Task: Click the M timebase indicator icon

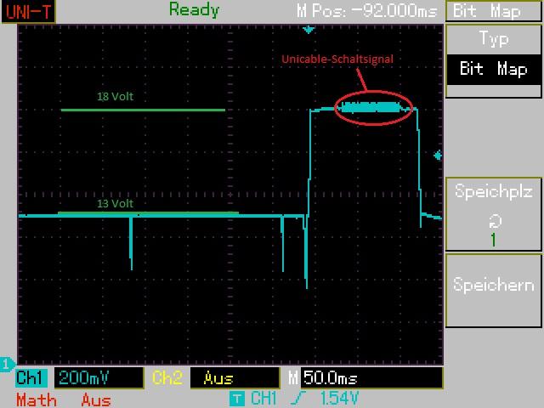Action: pyautogui.click(x=292, y=378)
